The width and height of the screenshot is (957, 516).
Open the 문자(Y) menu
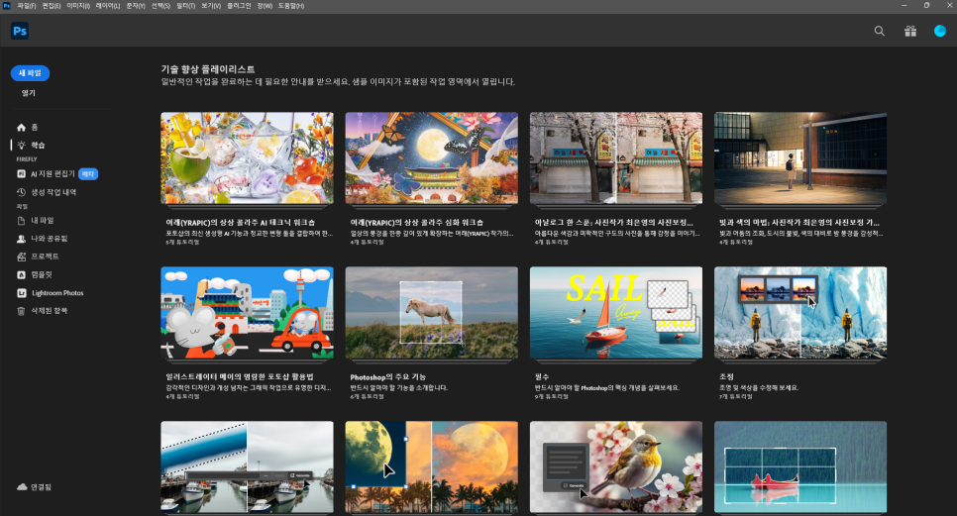136,6
